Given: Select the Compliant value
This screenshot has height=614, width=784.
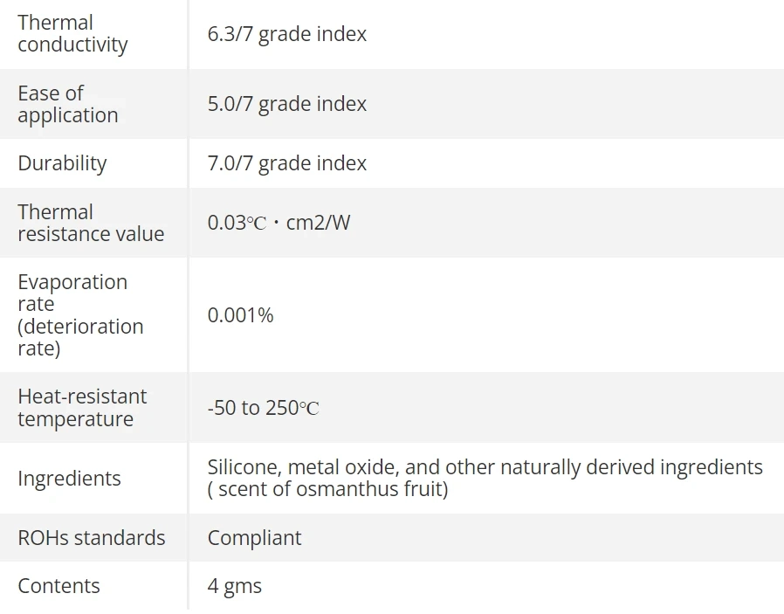Looking at the screenshot, I should pos(254,538).
